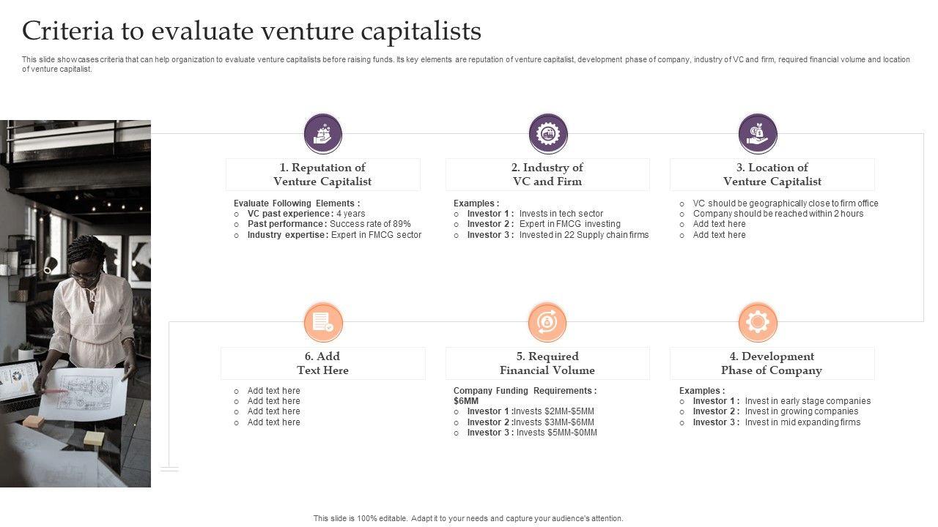This screenshot has height=527, width=938.
Task: Click the photo of woman reviewing blueprints
Action: (75, 304)
